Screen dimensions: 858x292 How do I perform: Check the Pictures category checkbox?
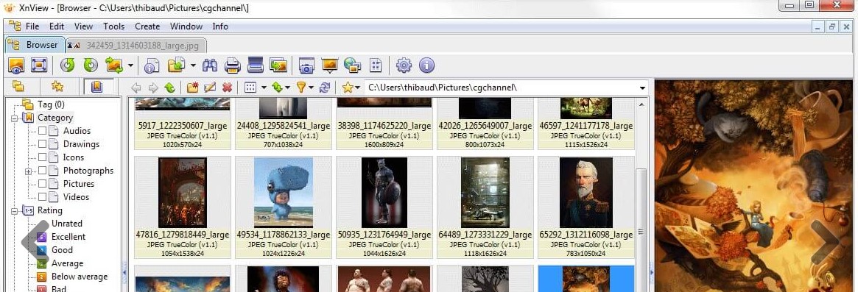(42, 184)
